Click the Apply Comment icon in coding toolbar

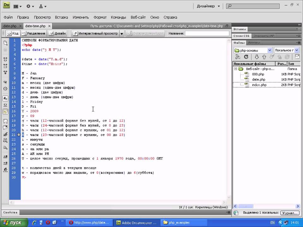(x=5, y=121)
